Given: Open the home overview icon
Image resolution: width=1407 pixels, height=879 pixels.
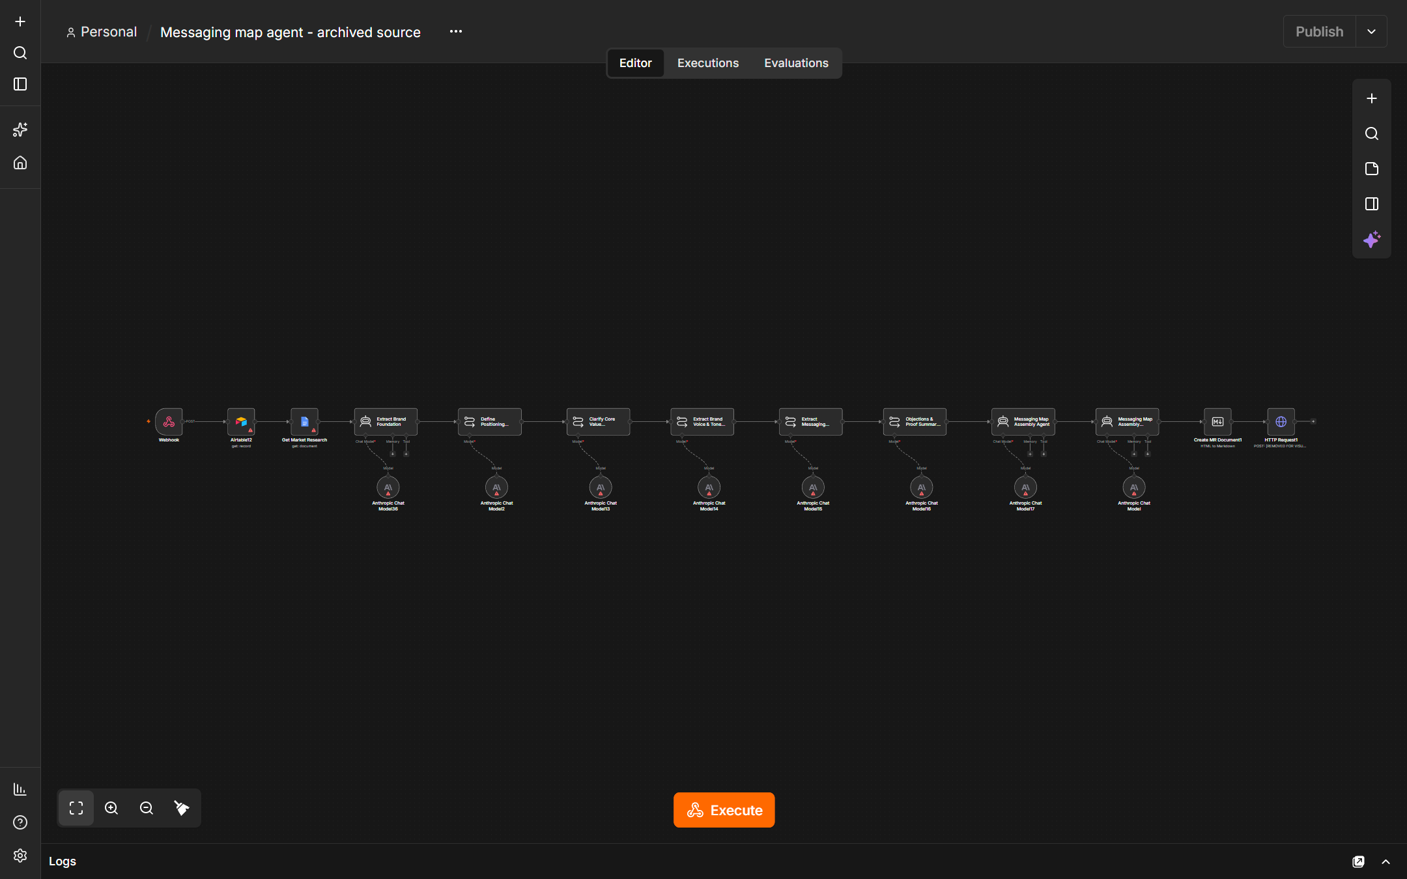Looking at the screenshot, I should coord(20,162).
